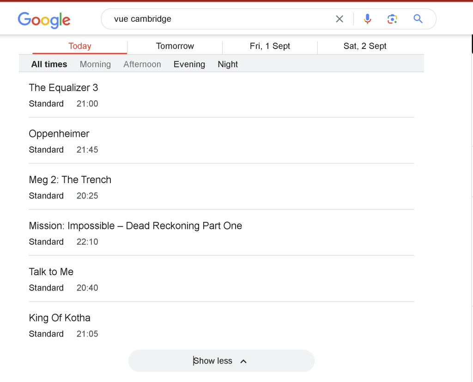Viewport: 473px width, 382px height.
Task: Switch to the Tomorrow tab
Action: click(175, 46)
